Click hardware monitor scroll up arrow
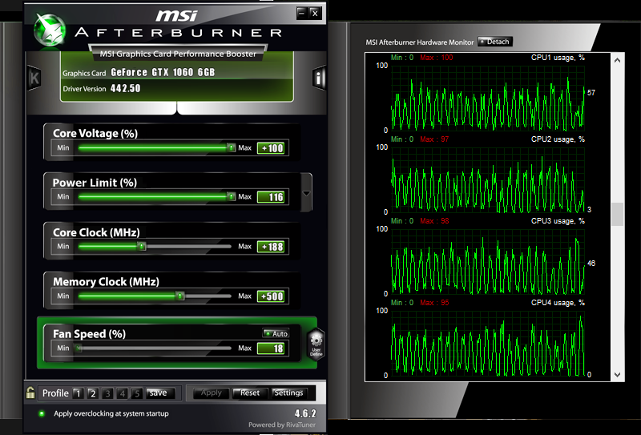 point(617,60)
